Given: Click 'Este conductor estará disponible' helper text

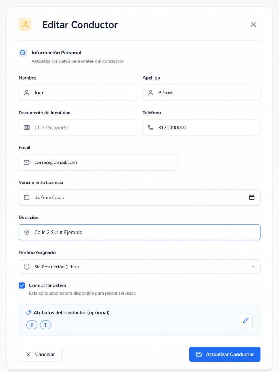Looking at the screenshot, I should tap(83, 293).
